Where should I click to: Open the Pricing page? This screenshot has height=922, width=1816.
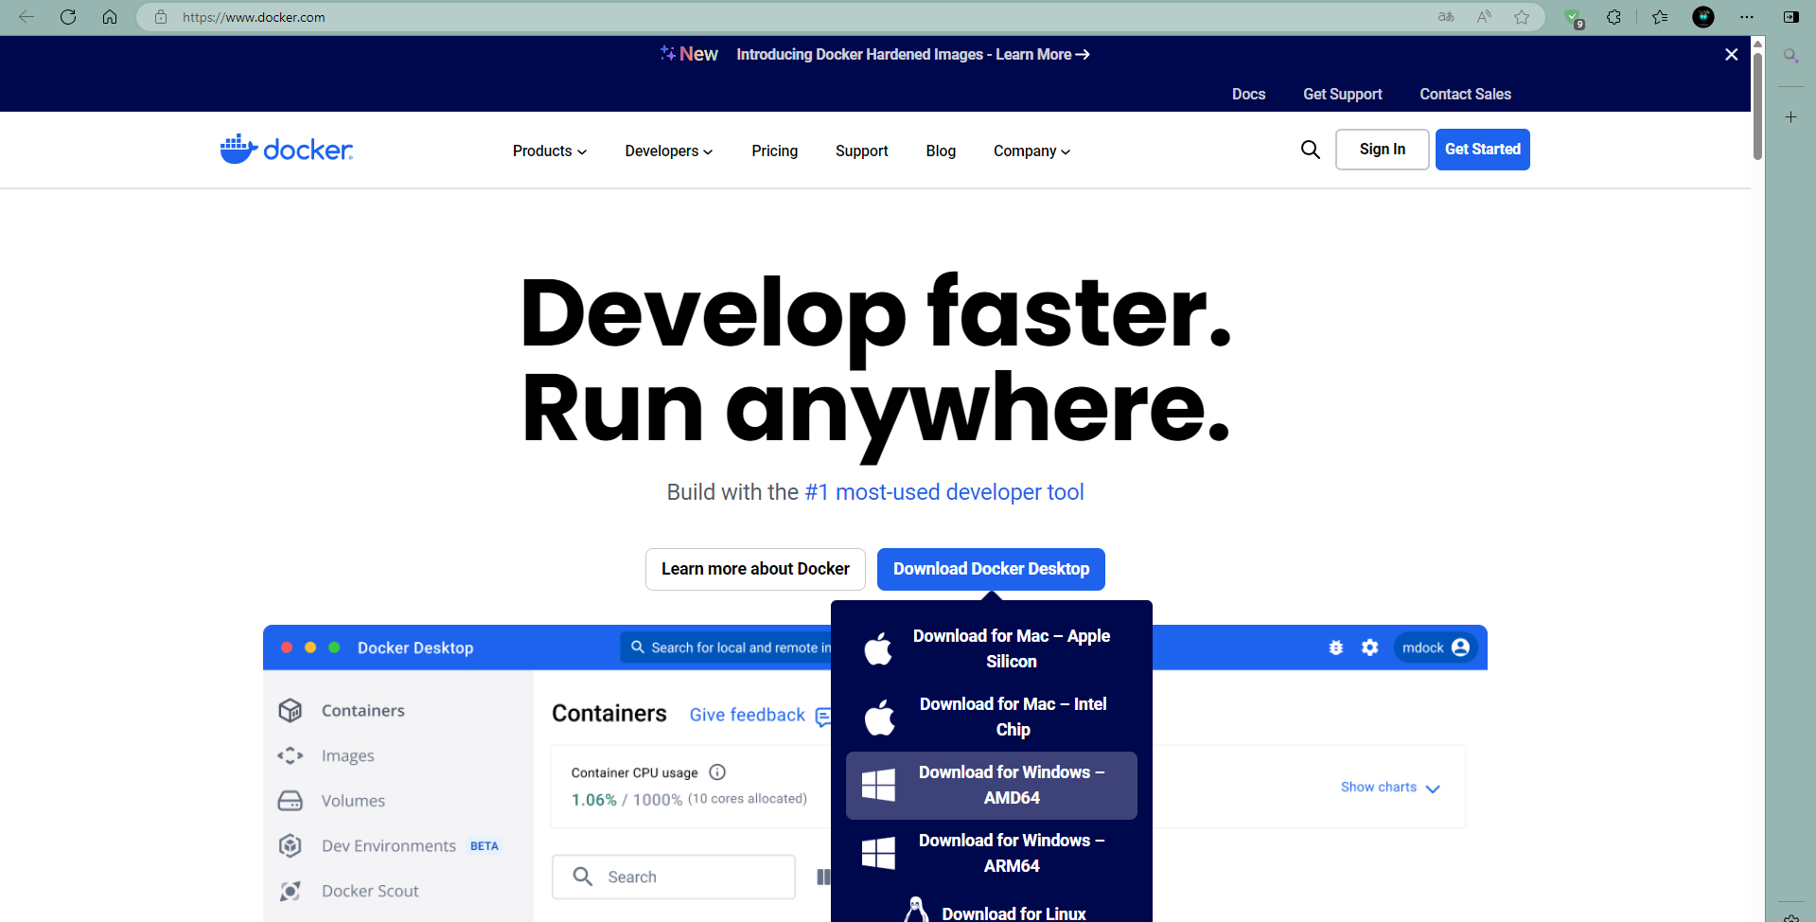tap(775, 151)
